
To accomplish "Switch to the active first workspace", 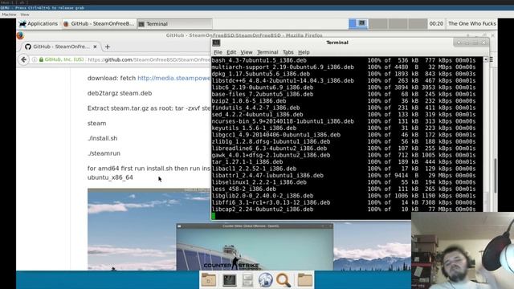I will (358, 23).
